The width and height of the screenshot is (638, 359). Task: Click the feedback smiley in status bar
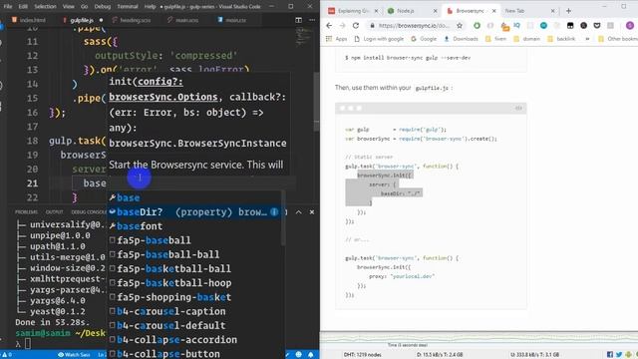[299, 355]
